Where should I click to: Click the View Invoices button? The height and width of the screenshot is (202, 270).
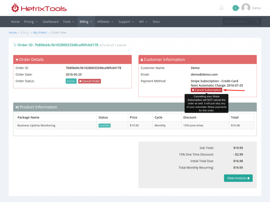238,178
